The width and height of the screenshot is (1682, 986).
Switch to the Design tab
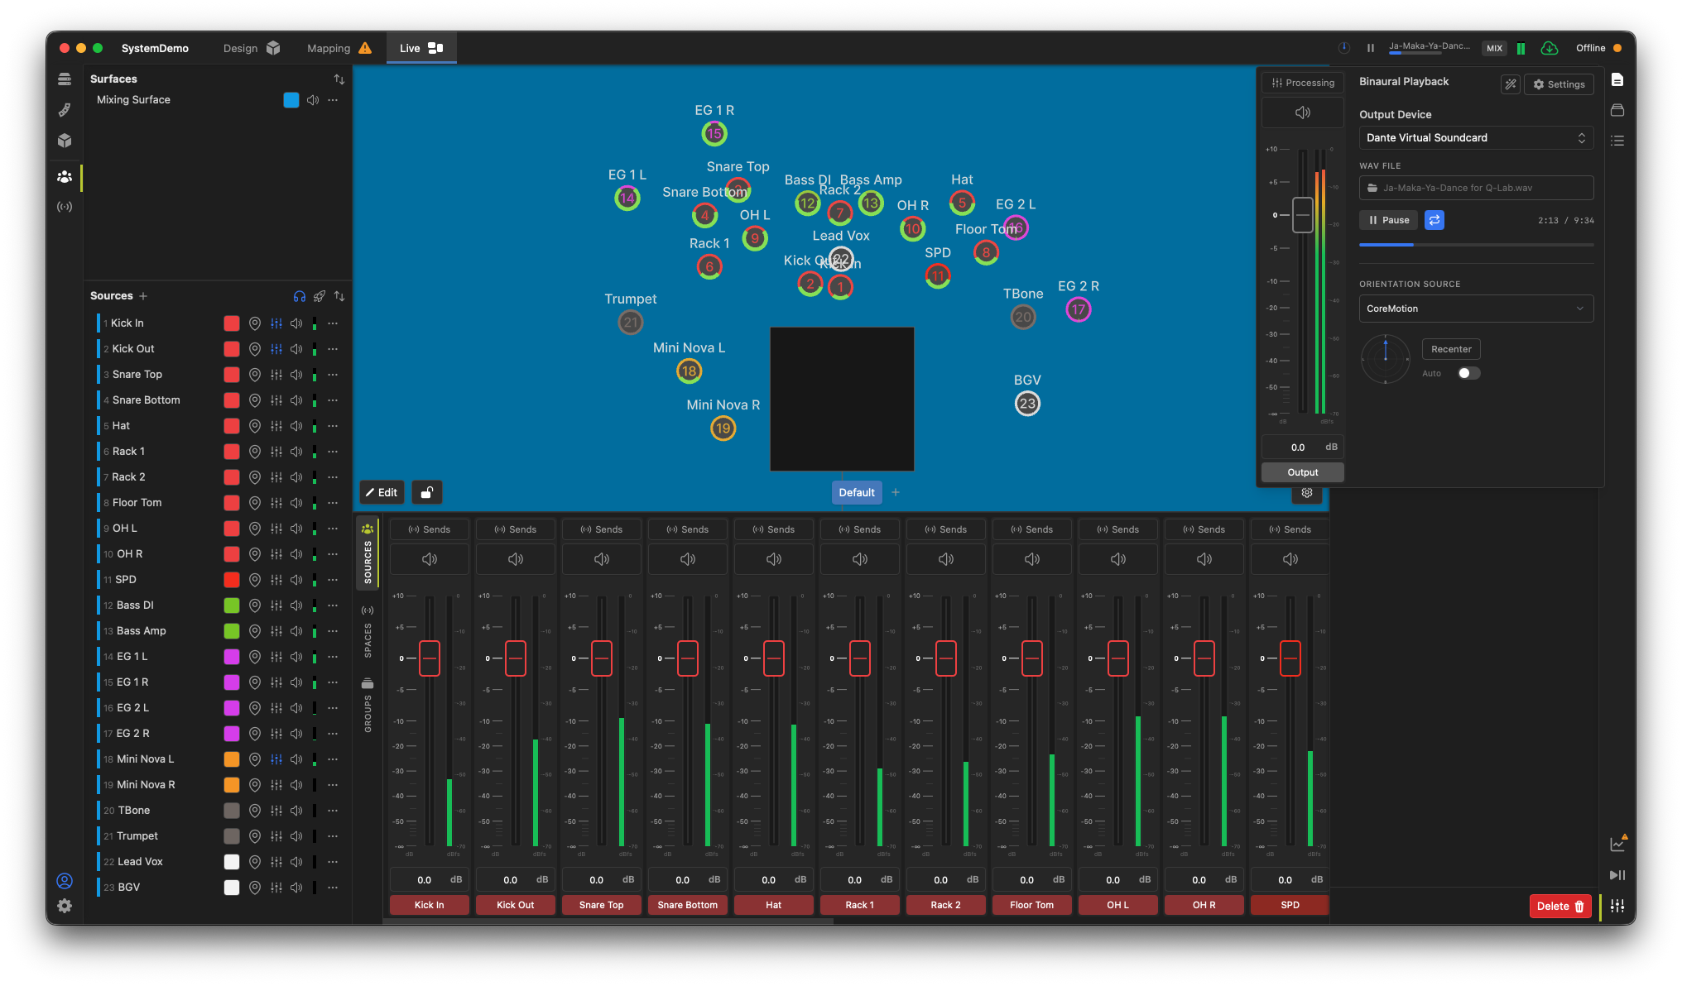(x=251, y=49)
